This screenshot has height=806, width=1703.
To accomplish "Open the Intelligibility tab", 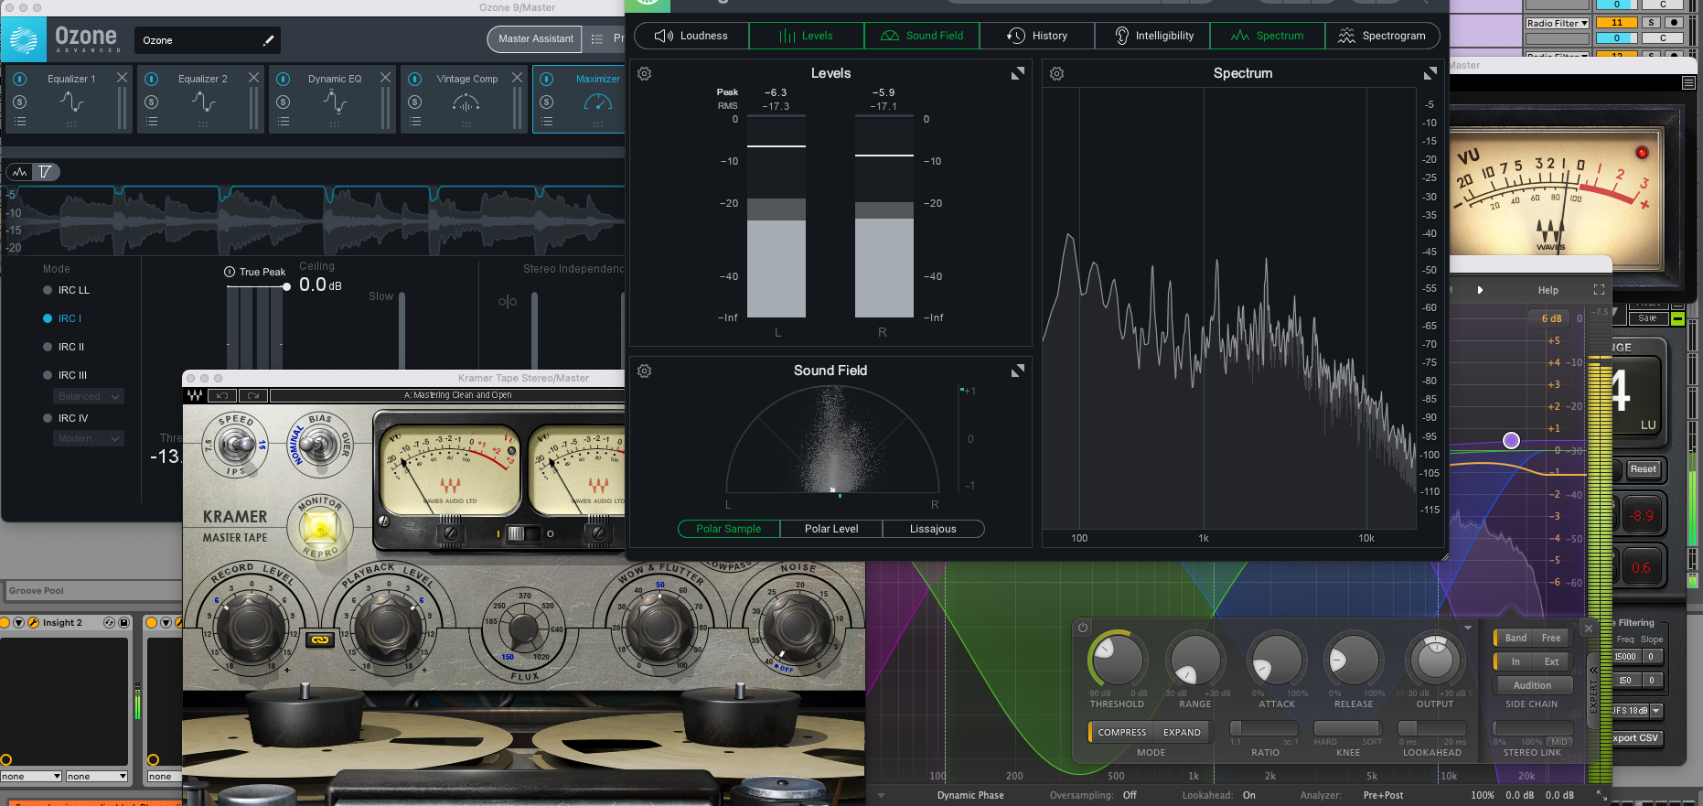I will (1152, 36).
